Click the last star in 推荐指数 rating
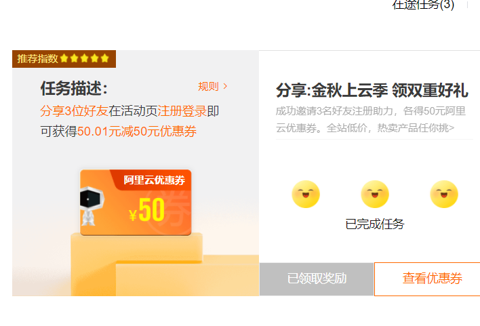The width and height of the screenshot is (480, 326). (x=105, y=58)
